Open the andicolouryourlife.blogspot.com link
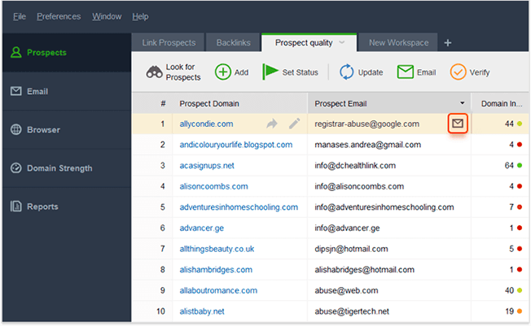The width and height of the screenshot is (531, 326). 235,145
